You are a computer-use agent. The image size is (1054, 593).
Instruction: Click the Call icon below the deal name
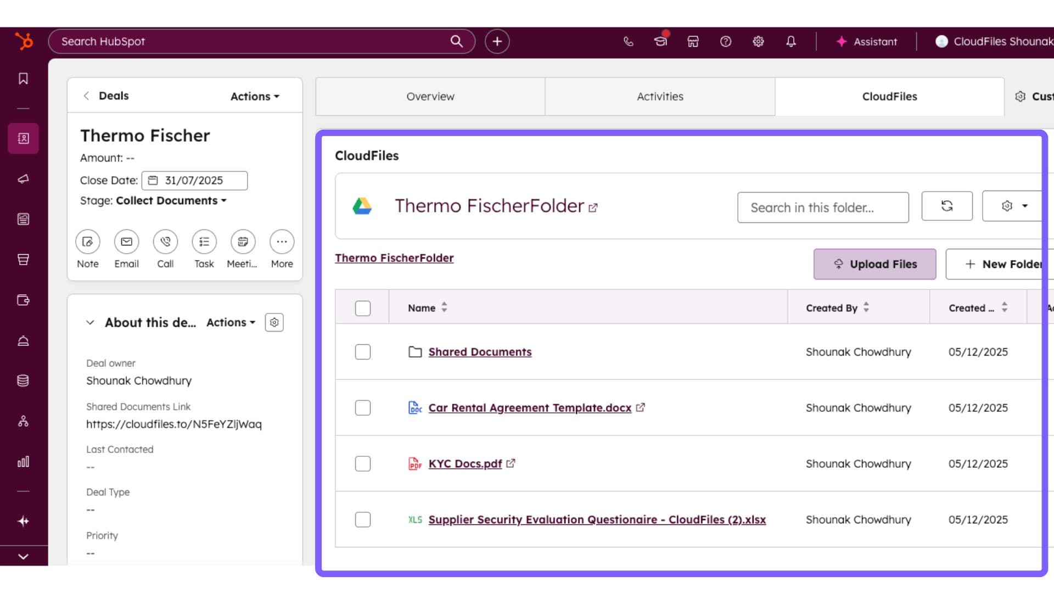click(165, 242)
